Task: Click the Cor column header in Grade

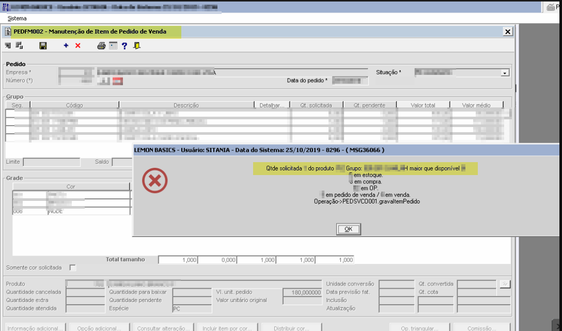Action: click(x=71, y=186)
